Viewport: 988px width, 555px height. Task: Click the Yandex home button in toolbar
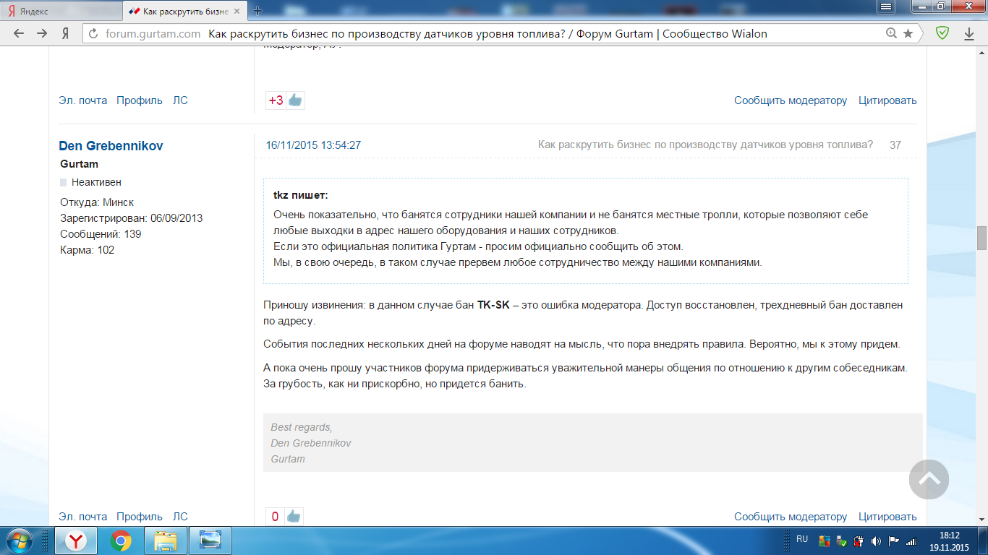coord(65,34)
